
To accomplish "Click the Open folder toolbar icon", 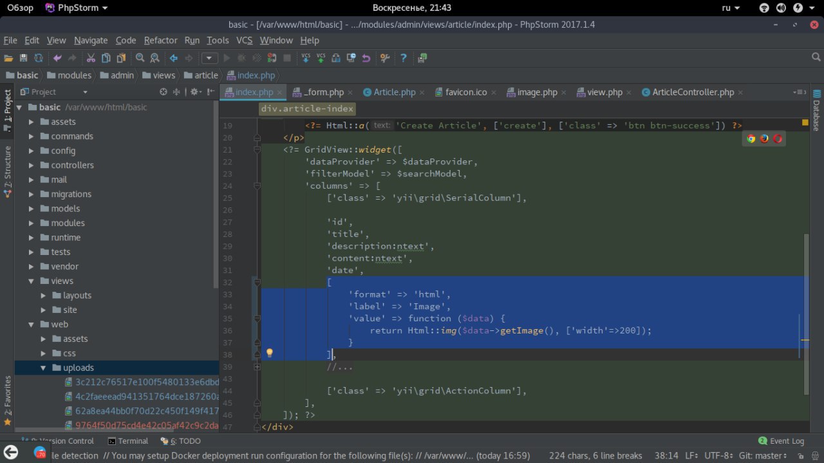I will point(8,58).
